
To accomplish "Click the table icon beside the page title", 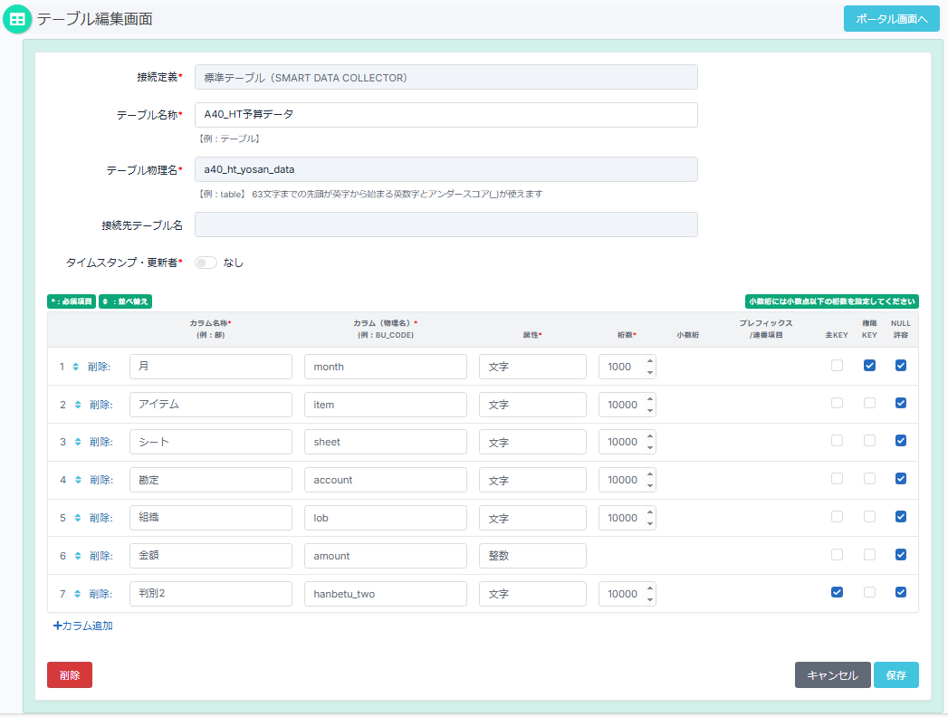I will pyautogui.click(x=17, y=19).
